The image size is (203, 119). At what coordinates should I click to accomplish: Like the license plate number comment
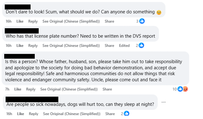[20, 46]
